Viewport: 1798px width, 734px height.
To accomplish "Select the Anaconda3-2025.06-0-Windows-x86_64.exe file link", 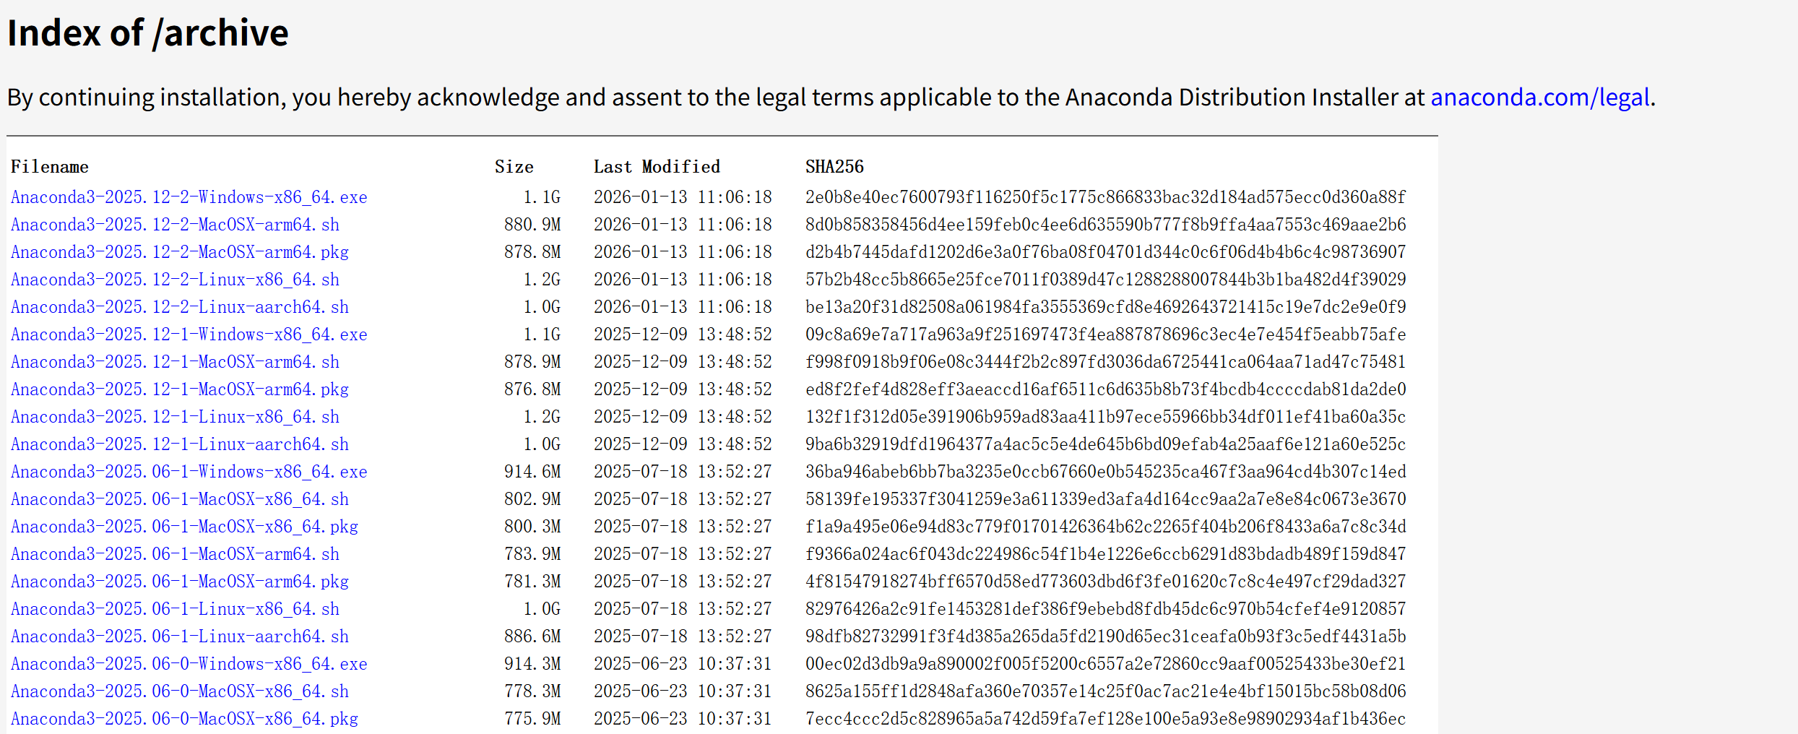I will tap(189, 664).
